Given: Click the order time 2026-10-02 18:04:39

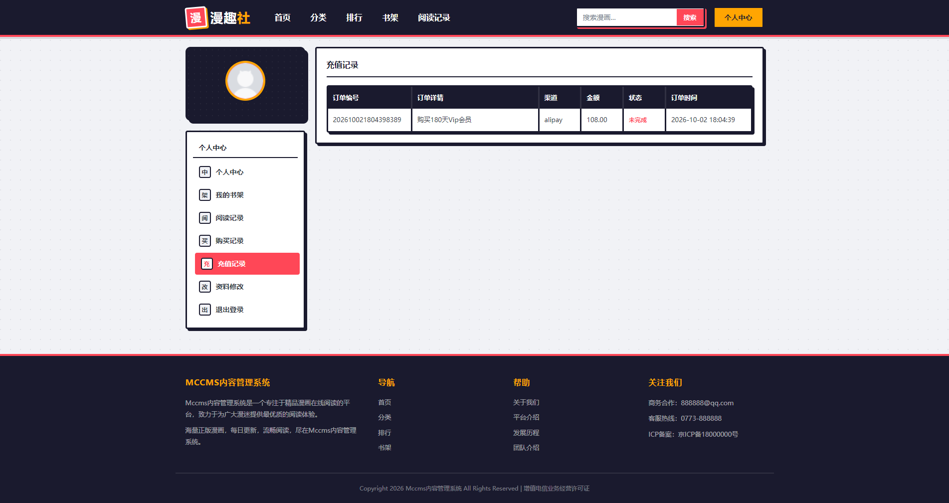Looking at the screenshot, I should pos(703,120).
